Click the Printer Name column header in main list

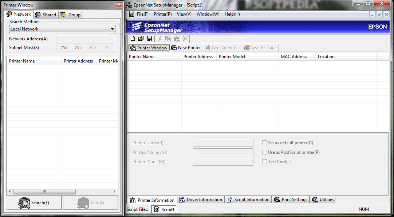click(154, 57)
